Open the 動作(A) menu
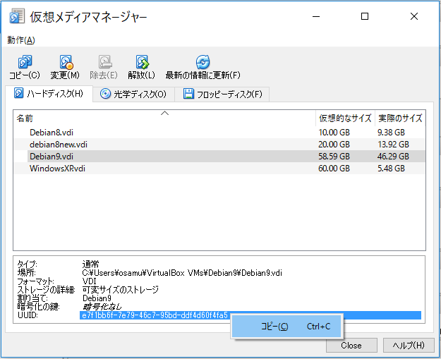 click(21, 40)
